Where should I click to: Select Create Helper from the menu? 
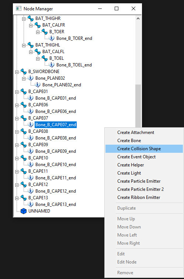pos(144,165)
